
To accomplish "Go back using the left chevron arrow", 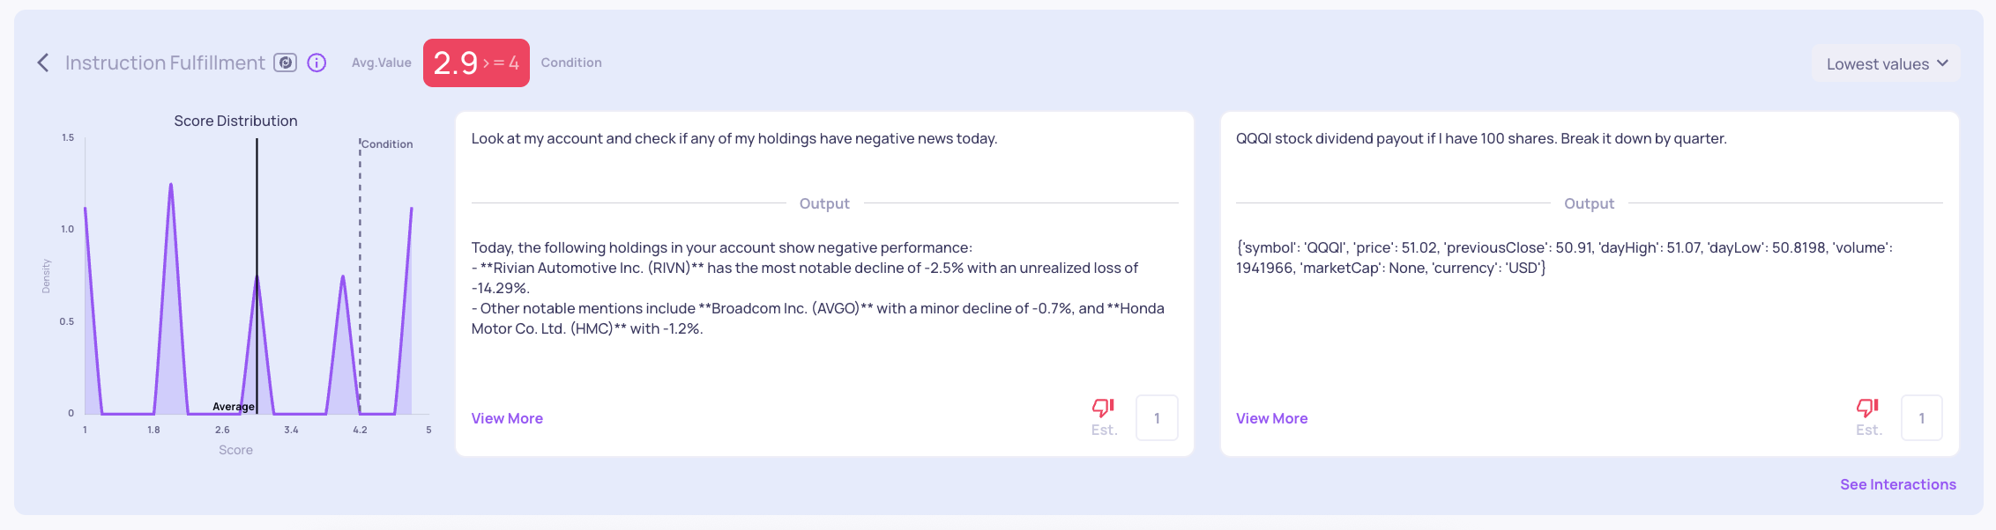I will pyautogui.click(x=43, y=63).
